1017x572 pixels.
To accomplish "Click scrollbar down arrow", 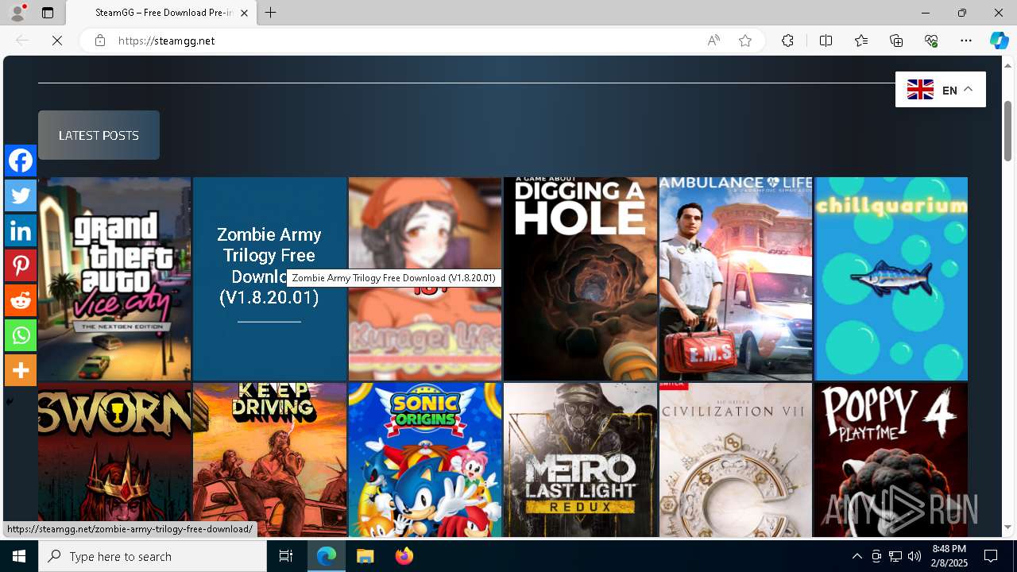I will pyautogui.click(x=1007, y=528).
